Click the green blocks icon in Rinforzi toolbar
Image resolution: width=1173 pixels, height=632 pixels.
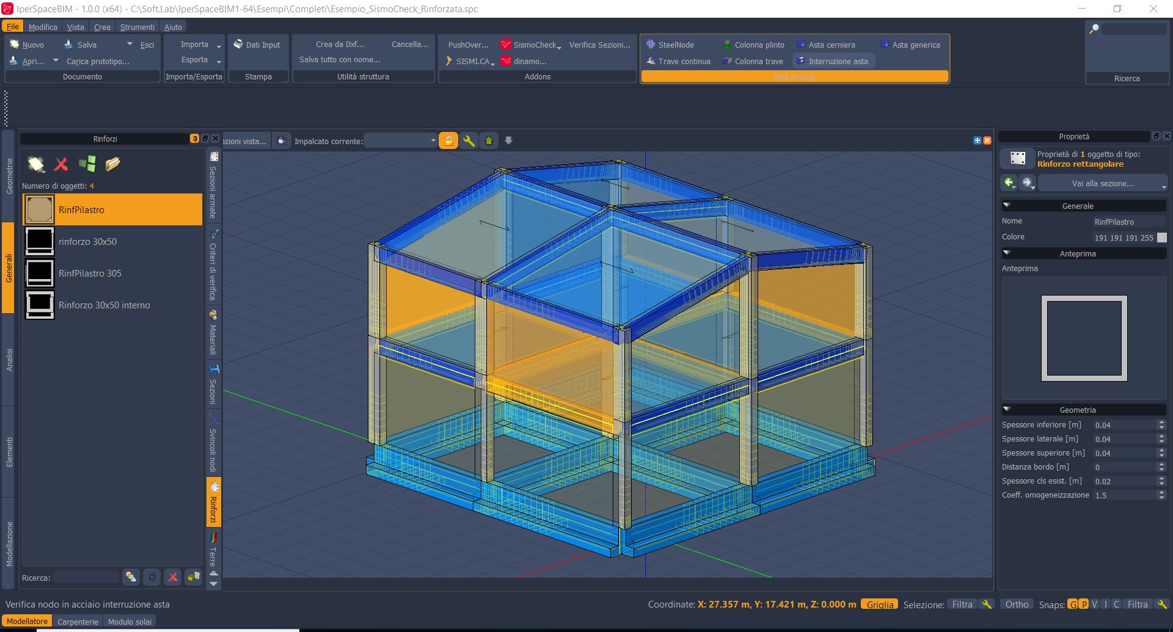(87, 164)
